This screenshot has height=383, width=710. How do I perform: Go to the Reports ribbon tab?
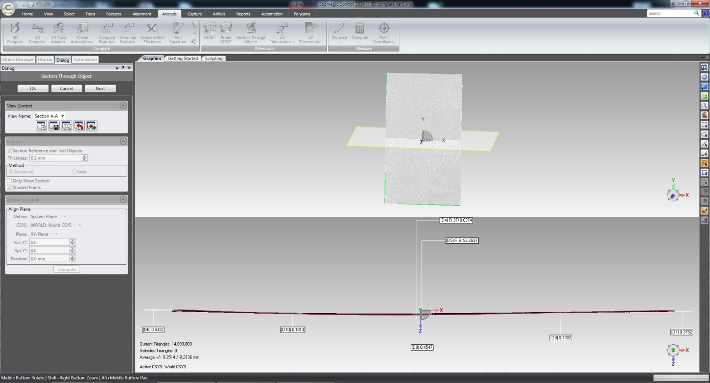(x=243, y=14)
